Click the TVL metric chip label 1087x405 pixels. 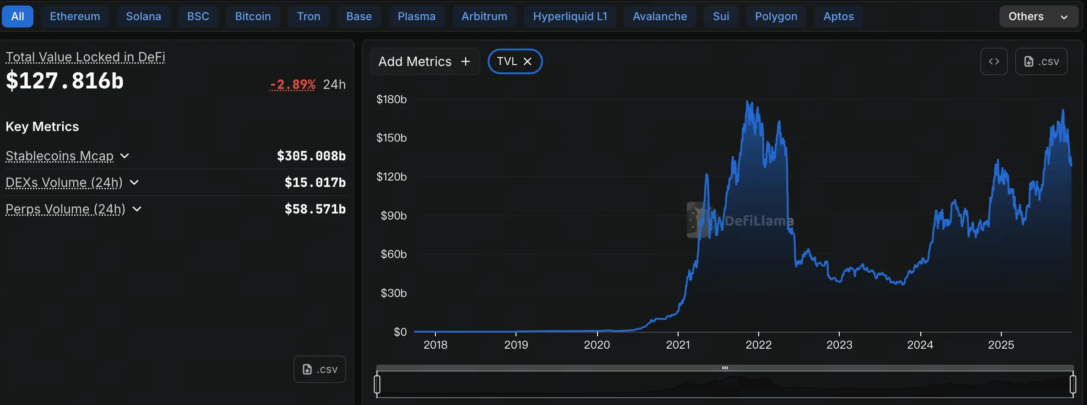507,61
